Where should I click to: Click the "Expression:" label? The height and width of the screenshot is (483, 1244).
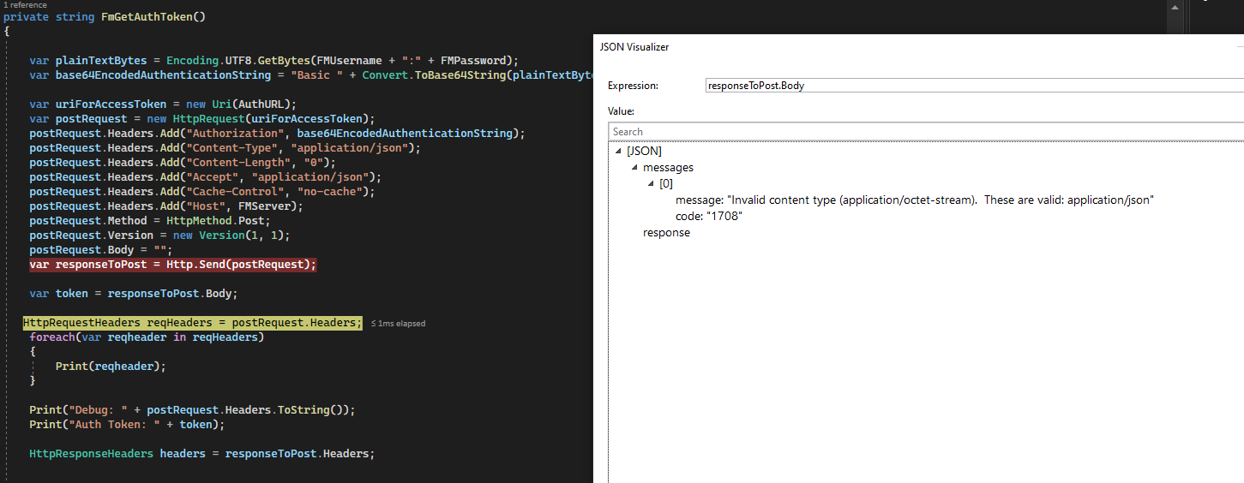[x=633, y=86]
